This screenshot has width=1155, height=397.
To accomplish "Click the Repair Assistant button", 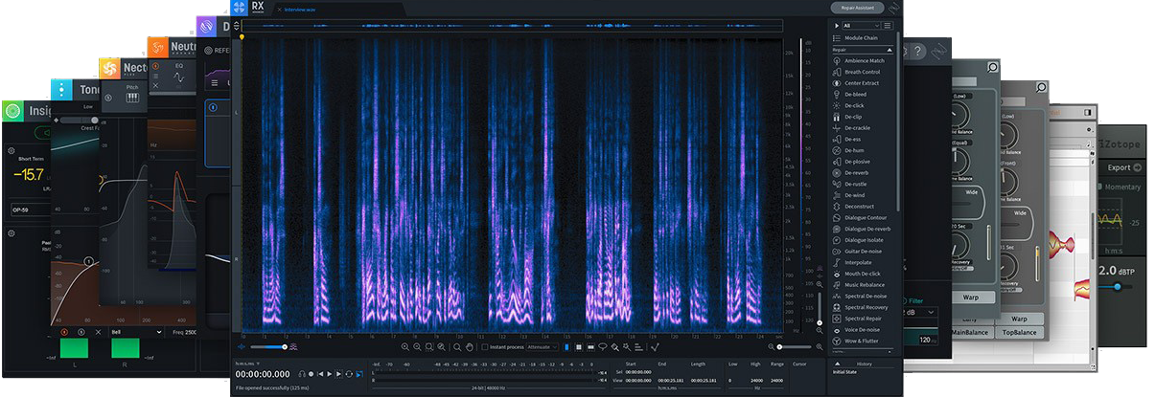I will 856,8.
